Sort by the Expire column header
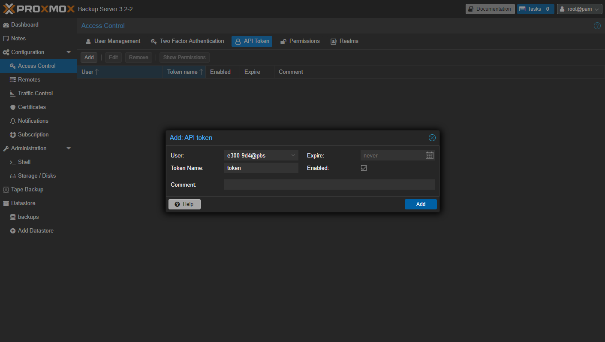This screenshot has height=342, width=605. tap(257, 72)
